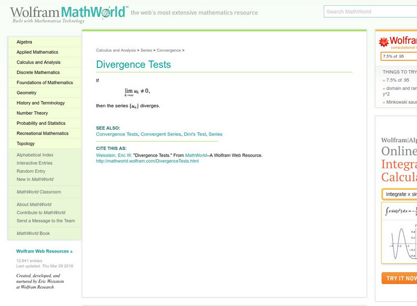The height and width of the screenshot is (306, 417).
Task: Open Convergence Tests see-also link
Action: [x=117, y=134]
